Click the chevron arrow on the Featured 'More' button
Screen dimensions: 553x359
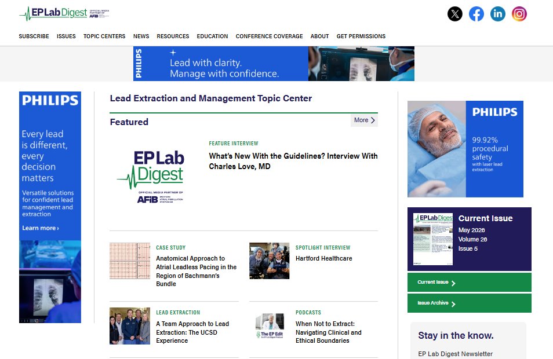coord(373,120)
